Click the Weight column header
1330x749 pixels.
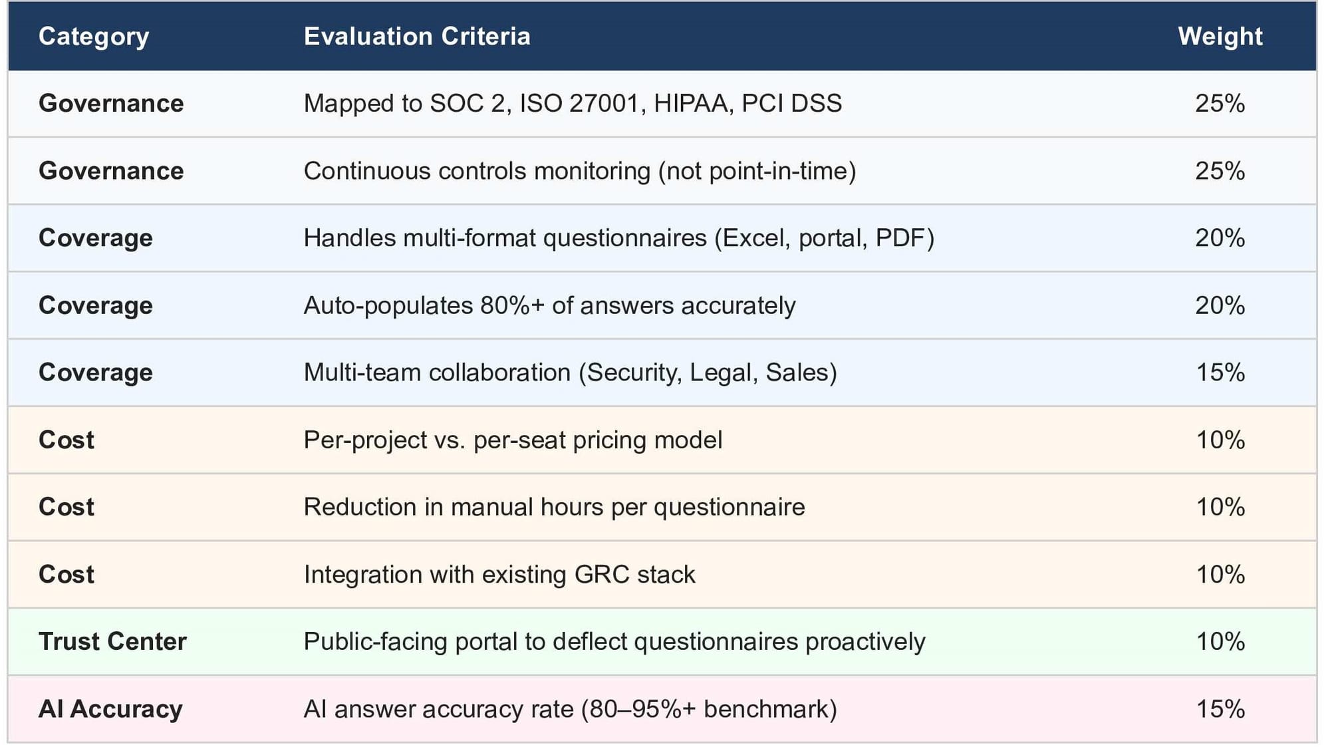pos(1220,37)
